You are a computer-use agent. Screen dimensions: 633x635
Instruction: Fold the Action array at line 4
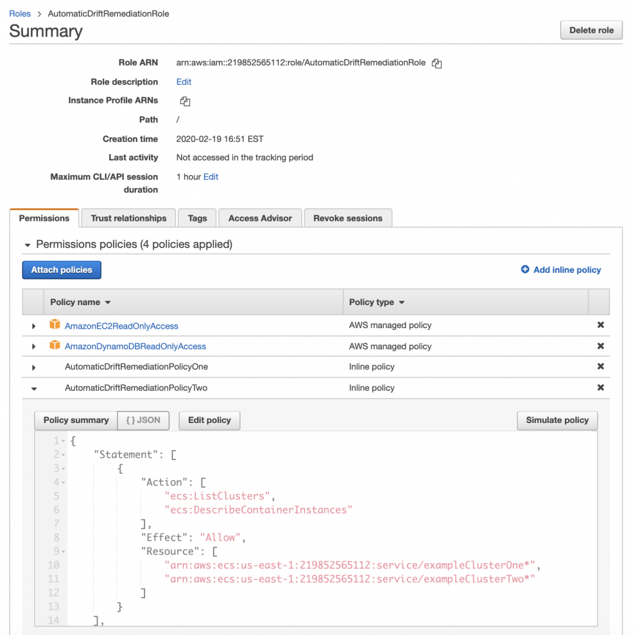(x=63, y=482)
